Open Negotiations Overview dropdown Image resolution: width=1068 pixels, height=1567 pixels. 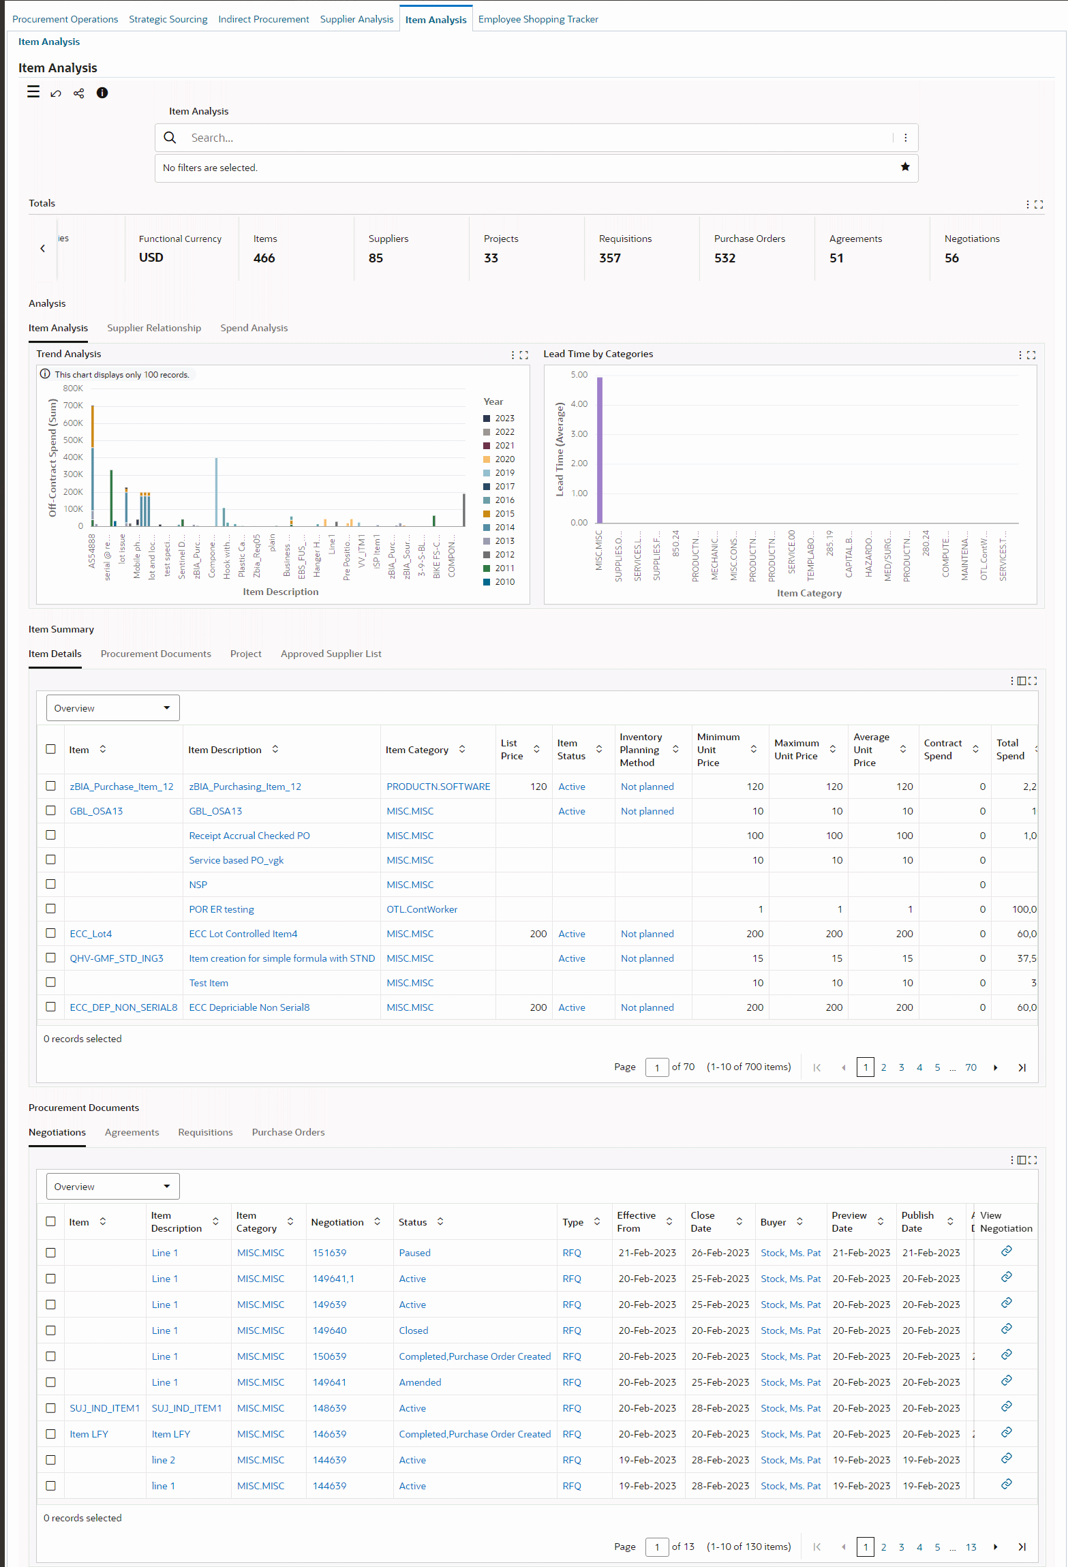[113, 1187]
